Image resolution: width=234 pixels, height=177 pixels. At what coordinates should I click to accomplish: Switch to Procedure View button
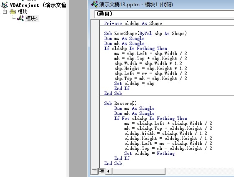[94, 171]
